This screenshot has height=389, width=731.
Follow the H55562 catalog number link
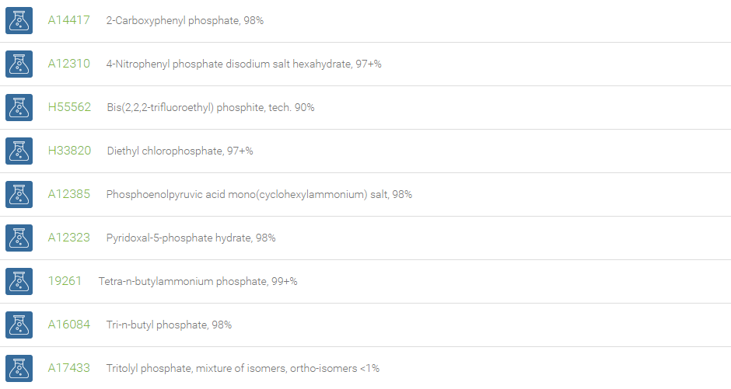[69, 107]
